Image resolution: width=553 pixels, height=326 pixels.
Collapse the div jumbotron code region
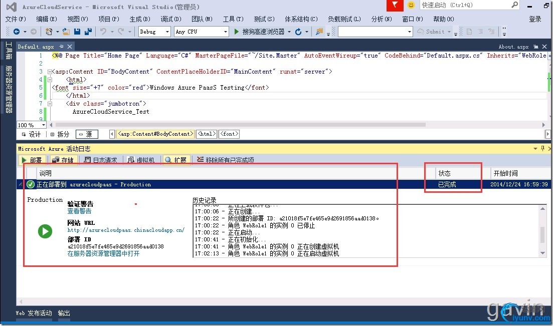click(x=50, y=104)
